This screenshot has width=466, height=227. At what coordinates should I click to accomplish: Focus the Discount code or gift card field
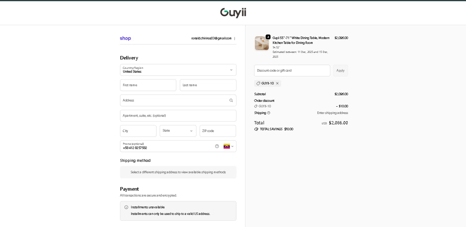(292, 71)
